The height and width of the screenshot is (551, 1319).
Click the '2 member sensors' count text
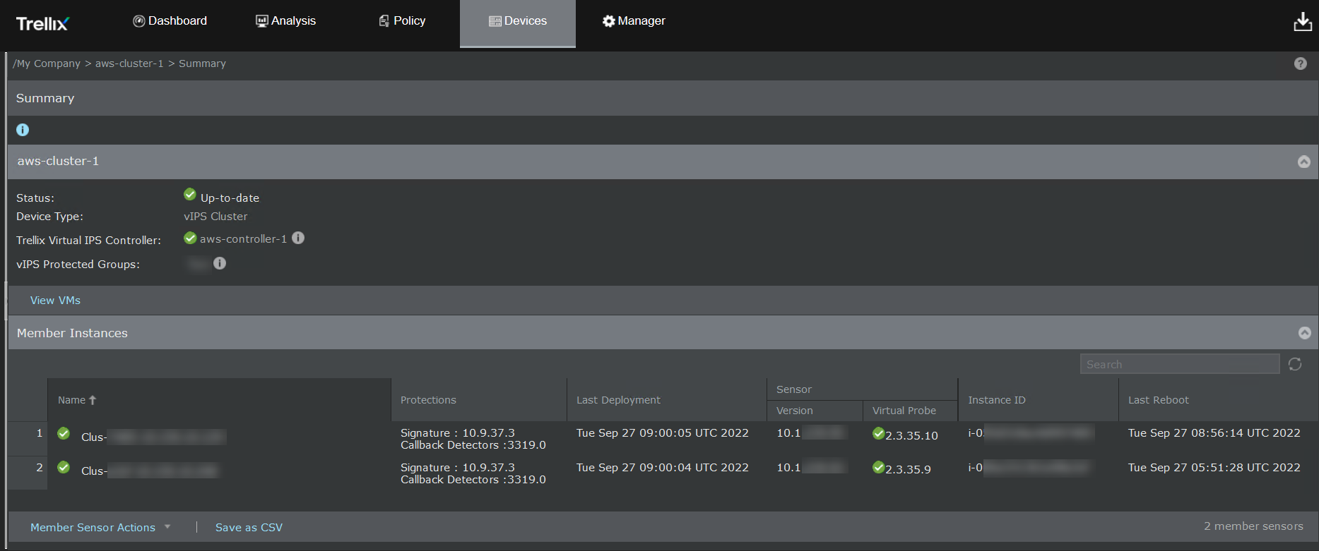click(x=1253, y=526)
